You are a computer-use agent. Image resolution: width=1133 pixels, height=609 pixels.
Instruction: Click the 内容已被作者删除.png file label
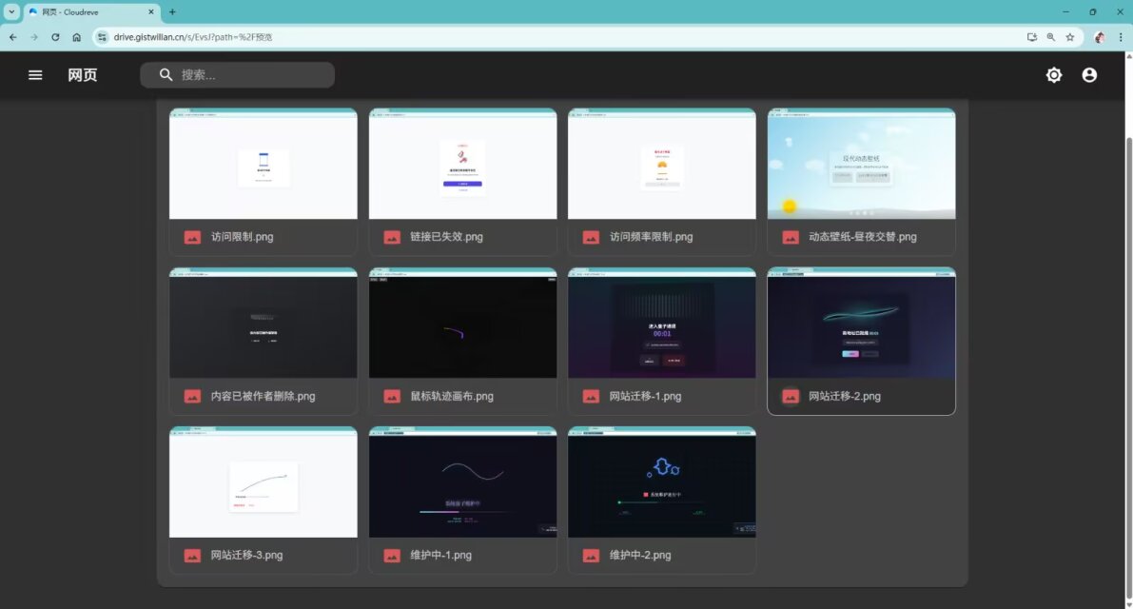click(x=263, y=396)
